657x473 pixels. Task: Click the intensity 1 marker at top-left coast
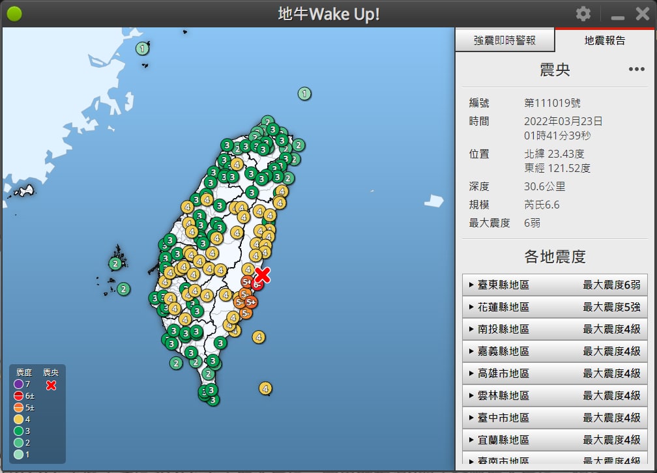point(142,48)
